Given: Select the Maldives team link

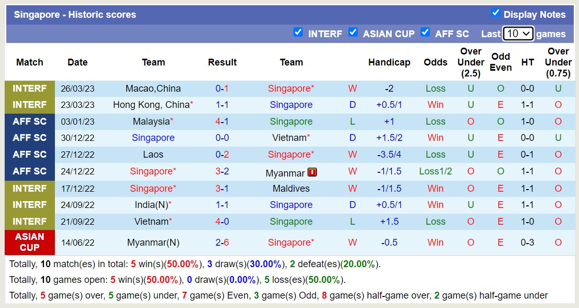Looking at the screenshot, I should coord(291,188).
